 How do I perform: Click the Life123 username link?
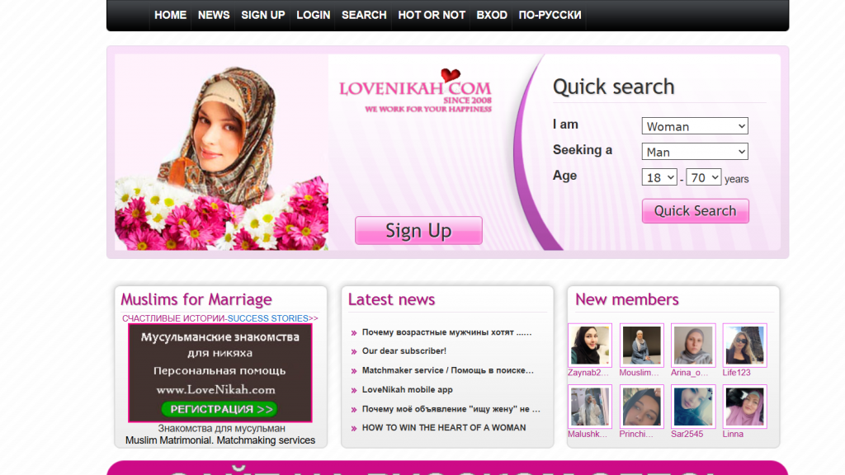[737, 373]
